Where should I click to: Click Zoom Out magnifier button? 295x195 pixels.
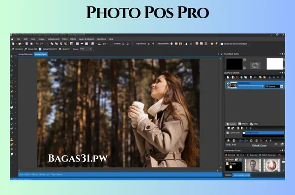pos(31,49)
